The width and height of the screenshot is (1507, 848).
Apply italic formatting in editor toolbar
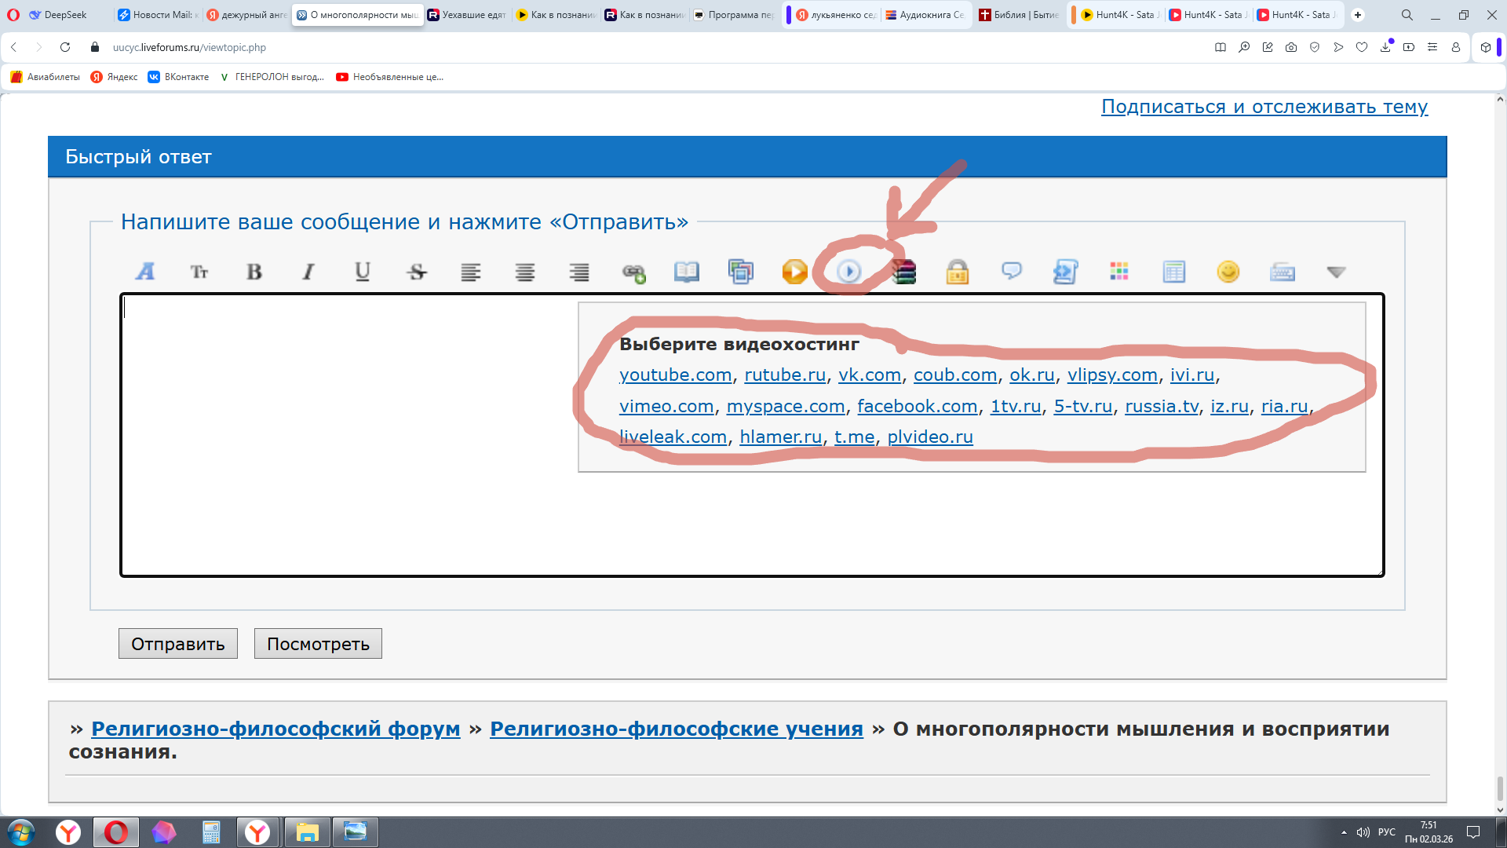pyautogui.click(x=308, y=272)
